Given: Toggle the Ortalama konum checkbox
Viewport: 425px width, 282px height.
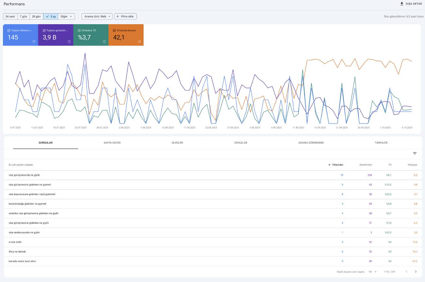Looking at the screenshot, I should click(x=114, y=30).
